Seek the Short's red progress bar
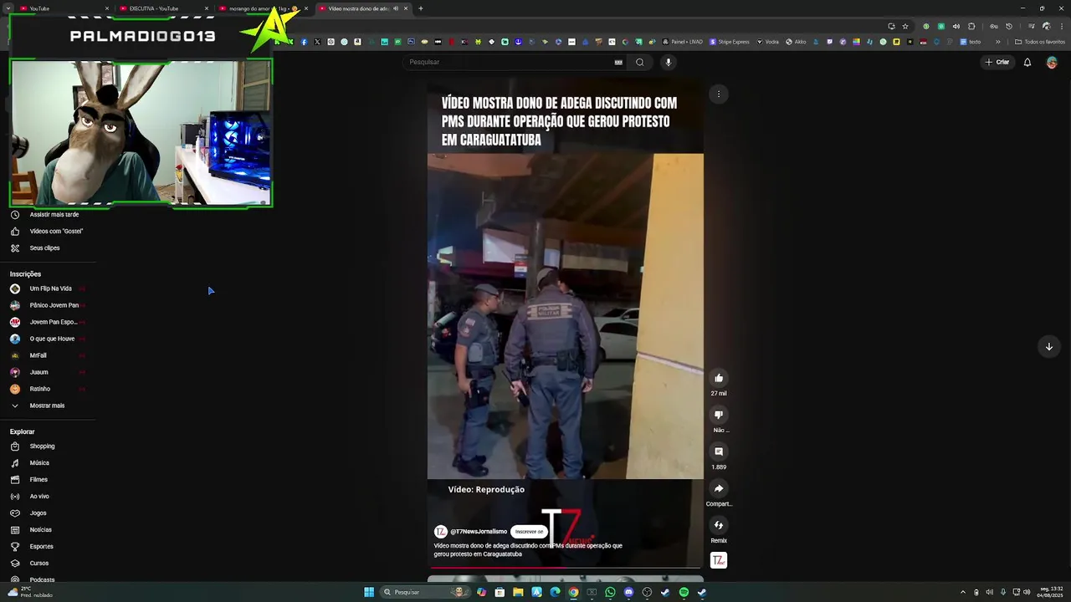This screenshot has width=1071, height=602. (566, 568)
